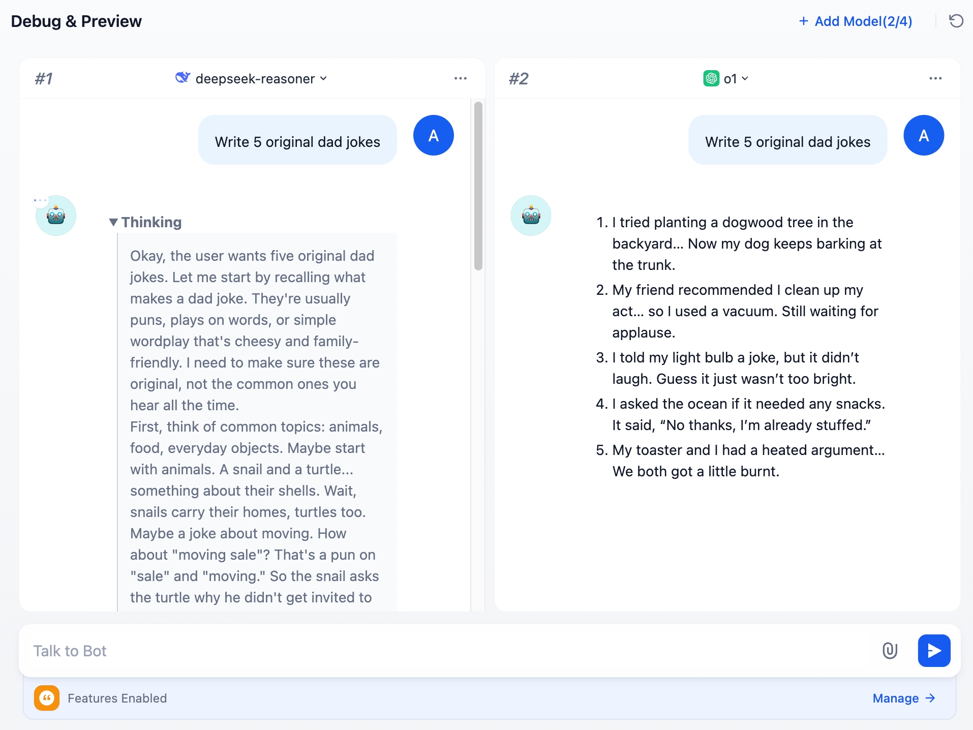Click the bot avatar in deepseek panel
The width and height of the screenshot is (973, 730).
click(56, 216)
